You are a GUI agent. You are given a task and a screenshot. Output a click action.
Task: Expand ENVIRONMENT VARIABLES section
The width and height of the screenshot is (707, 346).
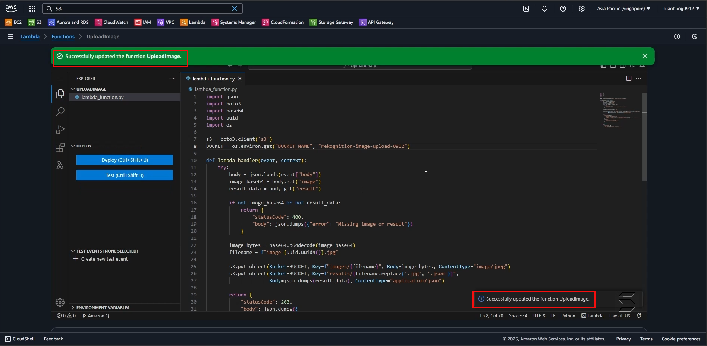(x=100, y=308)
